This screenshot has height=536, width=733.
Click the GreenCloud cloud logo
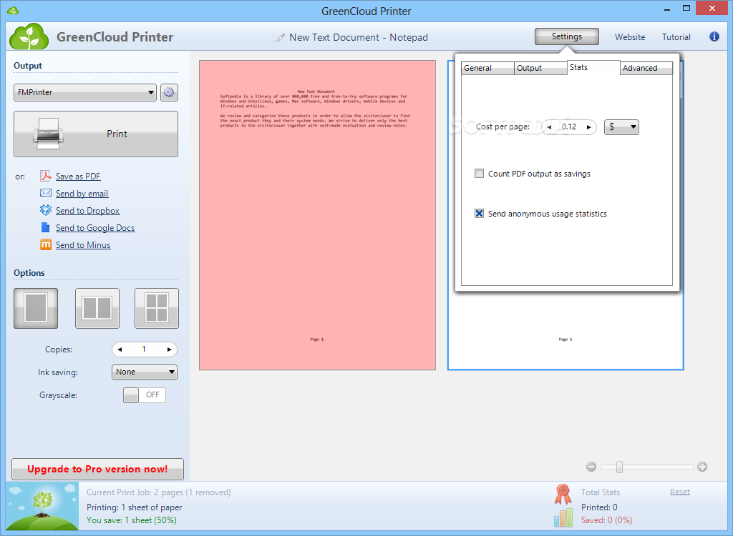point(29,36)
